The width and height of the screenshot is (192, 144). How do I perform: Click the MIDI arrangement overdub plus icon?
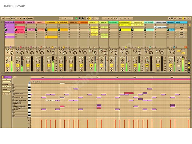[87, 19]
